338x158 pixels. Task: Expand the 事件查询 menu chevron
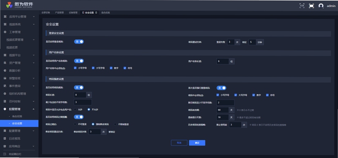click(34, 86)
